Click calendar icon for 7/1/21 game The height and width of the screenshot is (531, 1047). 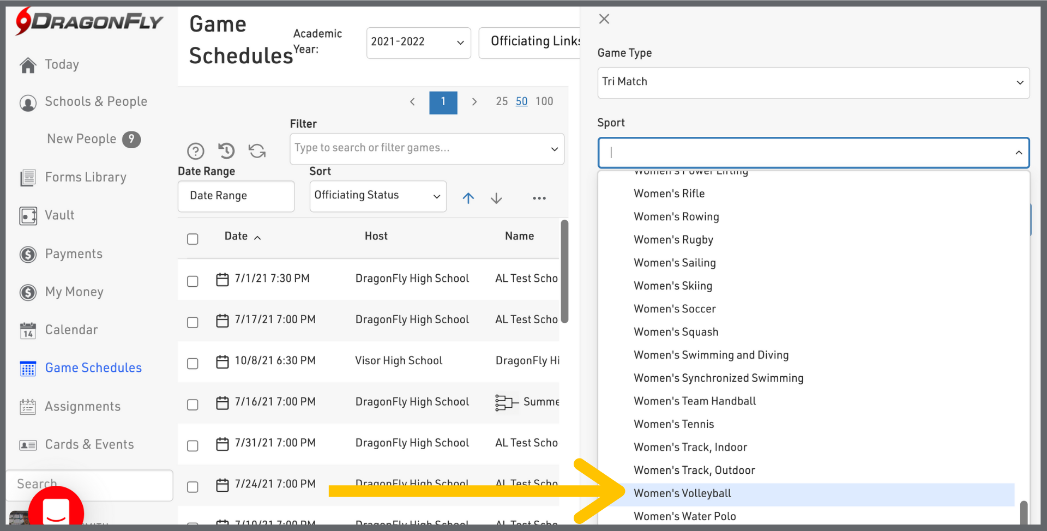click(x=222, y=279)
